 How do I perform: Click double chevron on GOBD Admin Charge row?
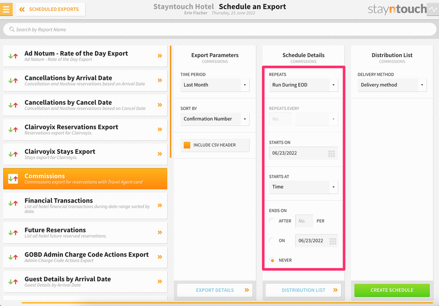coord(160,257)
